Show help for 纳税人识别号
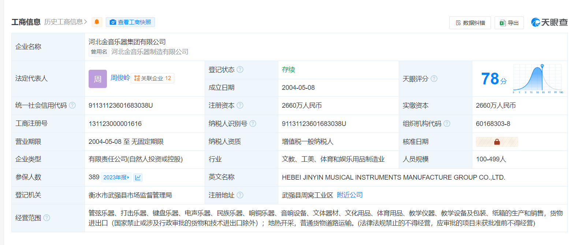The width and height of the screenshot is (573, 245). point(253,123)
